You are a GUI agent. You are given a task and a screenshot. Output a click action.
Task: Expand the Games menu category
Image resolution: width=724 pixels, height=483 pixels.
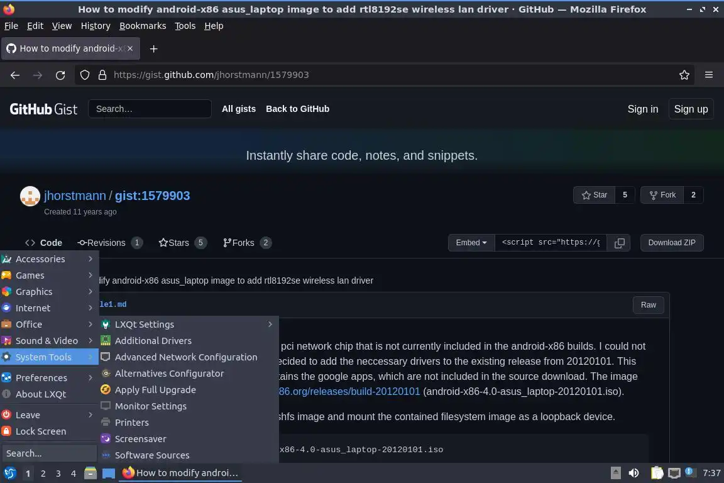click(x=49, y=275)
